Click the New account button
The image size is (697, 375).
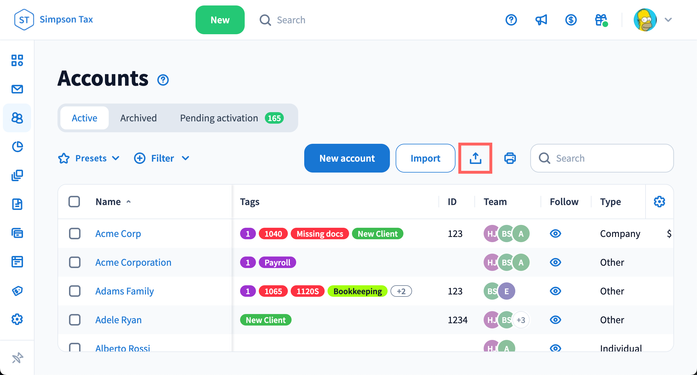tap(347, 158)
